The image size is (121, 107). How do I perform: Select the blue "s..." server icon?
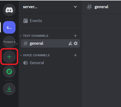click(9, 27)
